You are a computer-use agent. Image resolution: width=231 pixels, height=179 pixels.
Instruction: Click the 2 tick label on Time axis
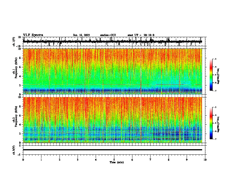[x=60, y=160]
